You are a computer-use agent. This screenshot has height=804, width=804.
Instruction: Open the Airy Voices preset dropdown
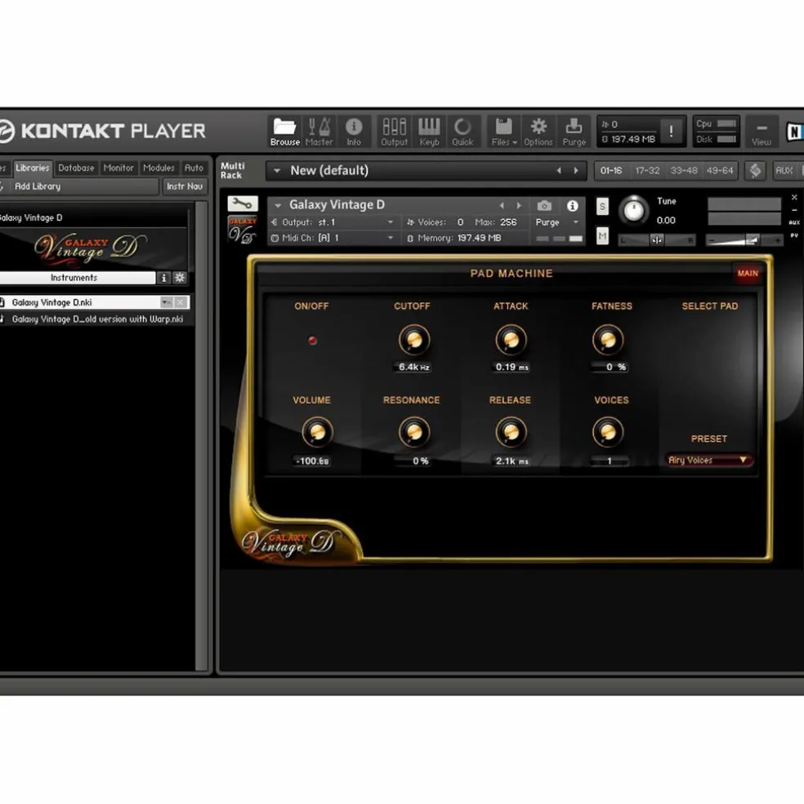click(708, 460)
